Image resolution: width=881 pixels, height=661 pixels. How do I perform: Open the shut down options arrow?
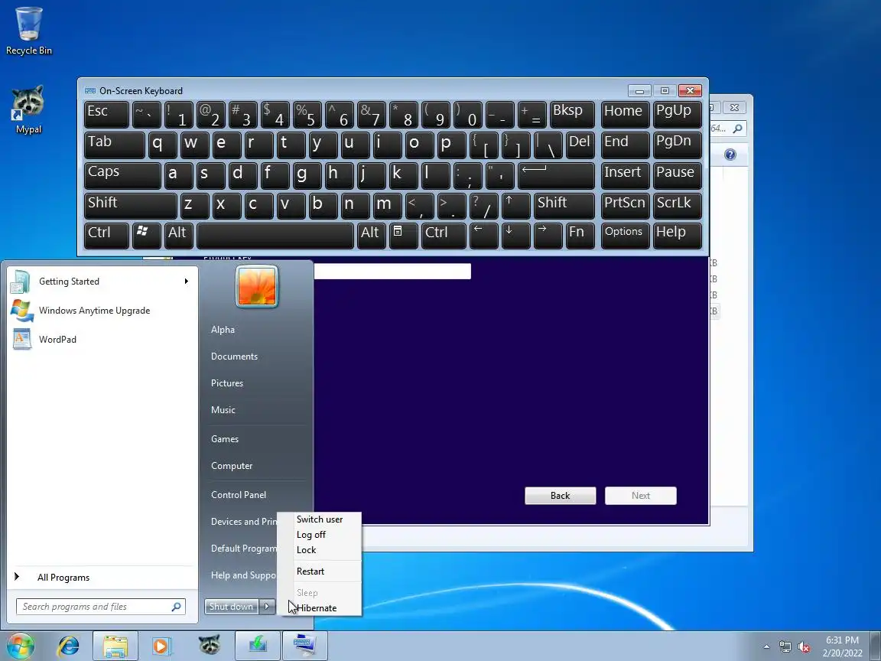click(268, 607)
